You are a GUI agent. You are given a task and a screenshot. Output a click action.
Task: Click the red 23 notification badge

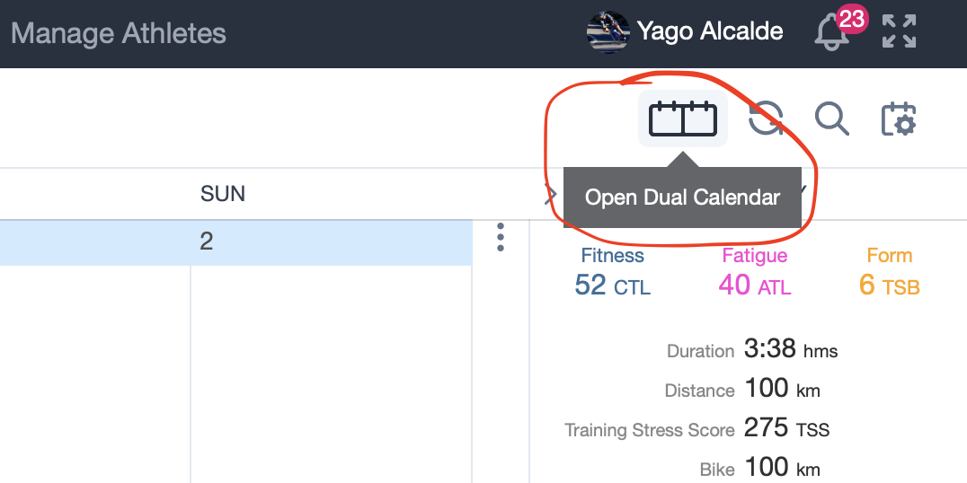pos(852,20)
